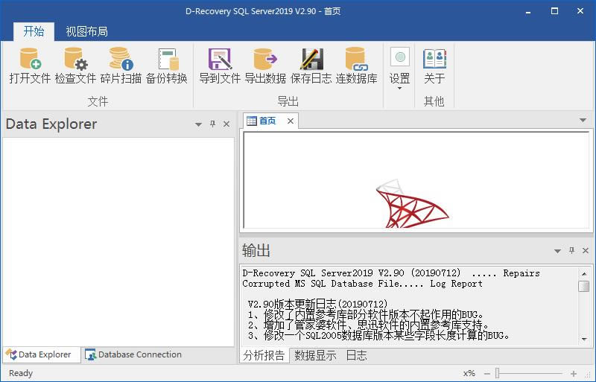Select the 分析报告 output tab
This screenshot has width=596, height=382.
[x=264, y=355]
